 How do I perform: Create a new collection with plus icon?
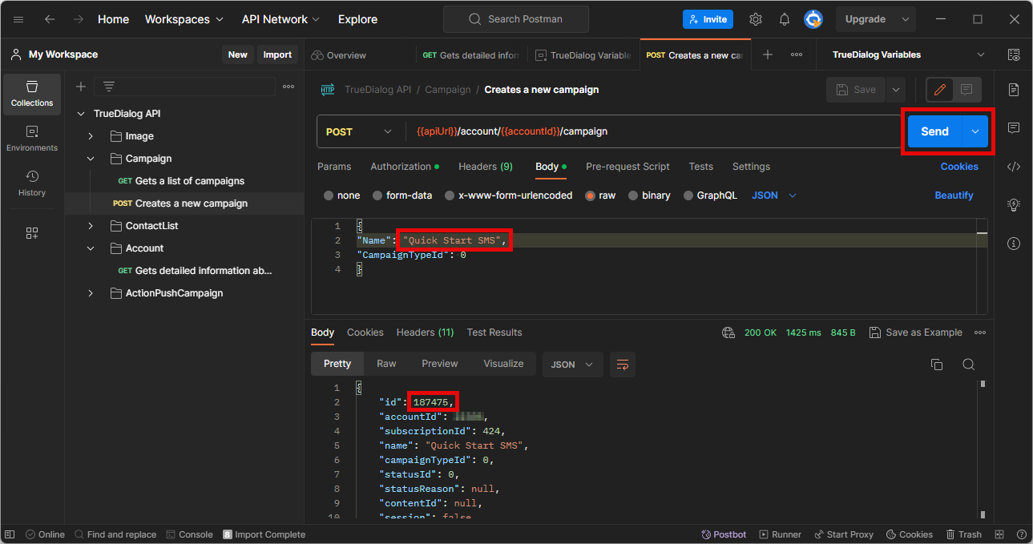80,87
